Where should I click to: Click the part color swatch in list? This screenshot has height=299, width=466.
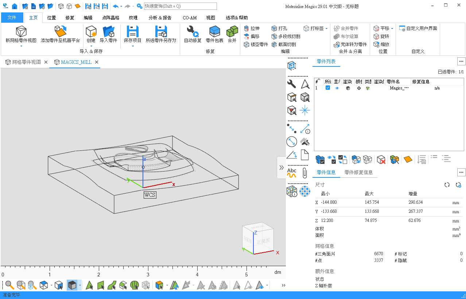click(x=359, y=88)
